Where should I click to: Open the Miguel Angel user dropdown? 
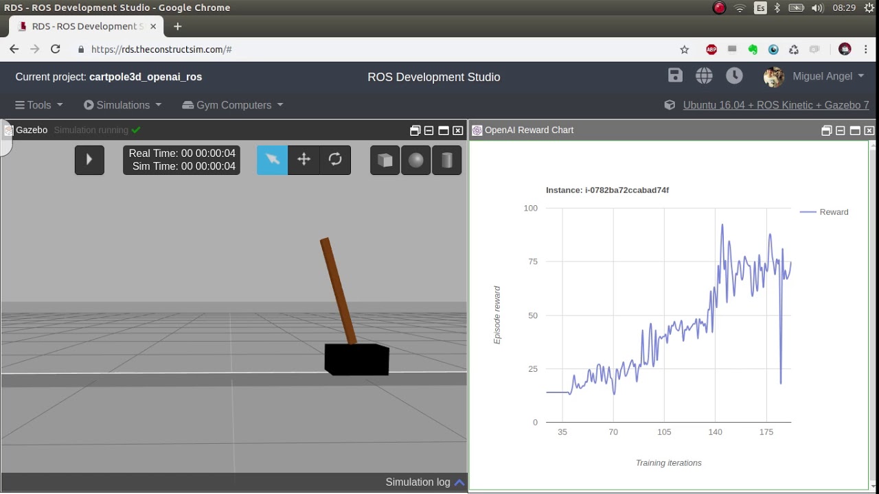(828, 76)
